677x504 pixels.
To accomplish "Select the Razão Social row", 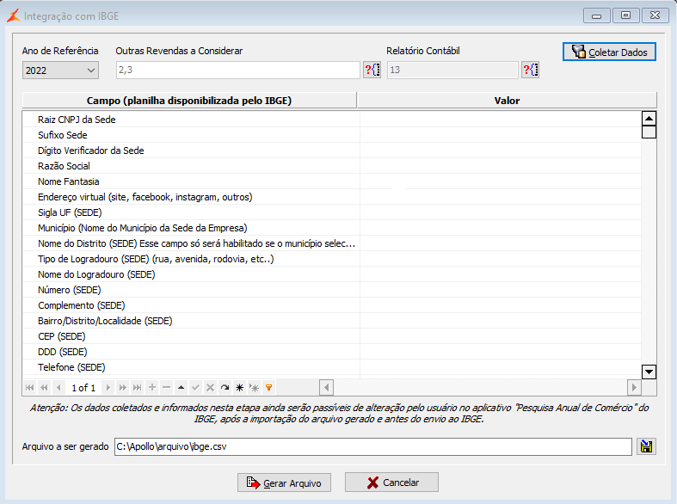I will (331, 166).
